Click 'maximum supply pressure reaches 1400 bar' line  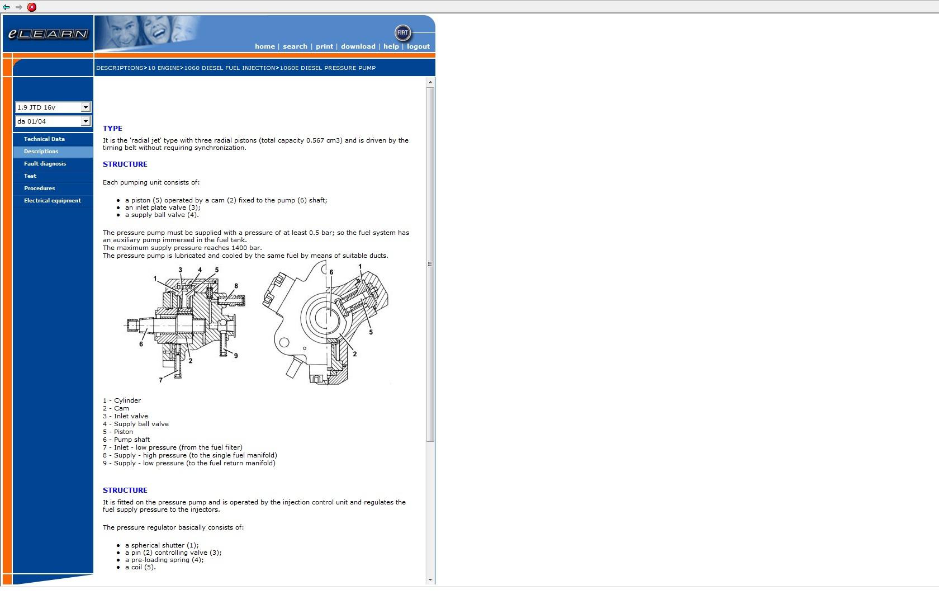[x=182, y=248]
